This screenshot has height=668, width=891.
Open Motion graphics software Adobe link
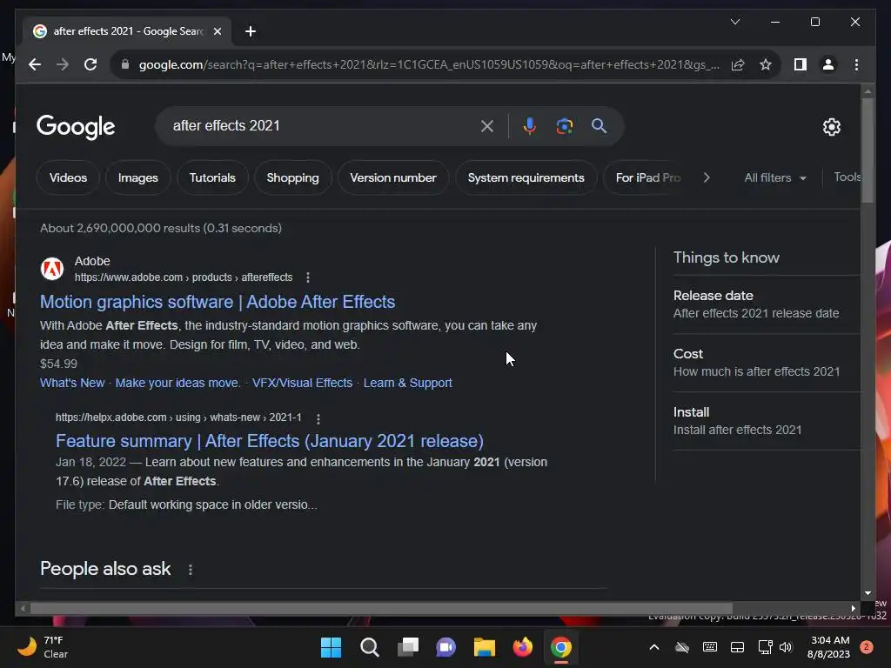[x=218, y=302]
